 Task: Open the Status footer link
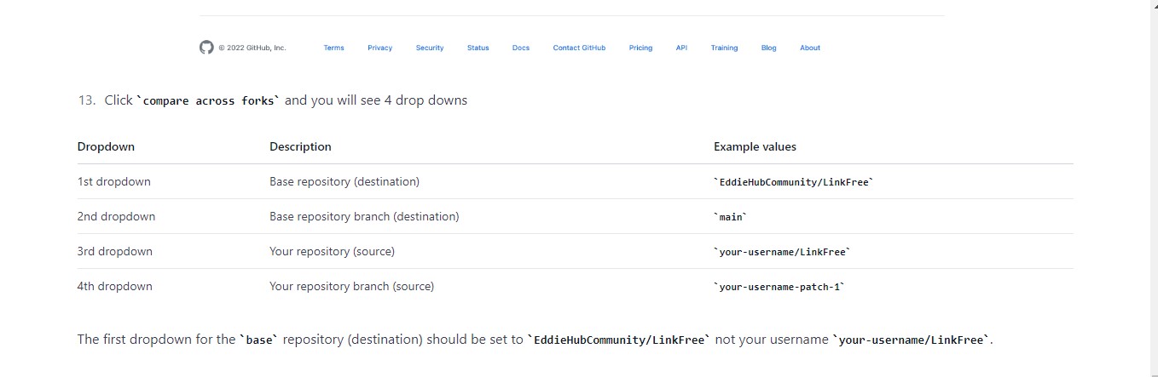click(x=478, y=48)
